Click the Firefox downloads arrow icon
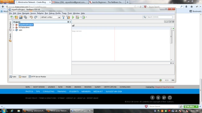Image resolution: width=202 pixels, height=113 pixels. coord(186,7)
